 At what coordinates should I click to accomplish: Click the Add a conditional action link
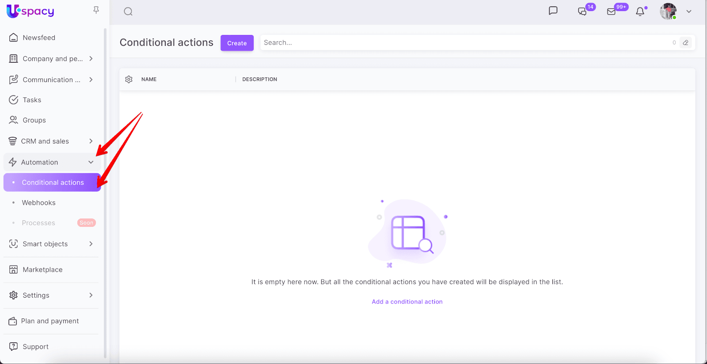coord(407,302)
